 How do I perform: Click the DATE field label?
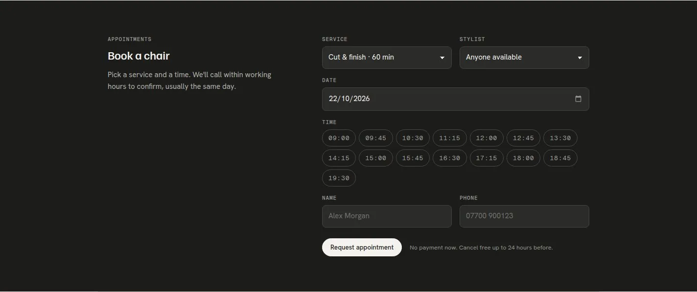click(x=329, y=80)
